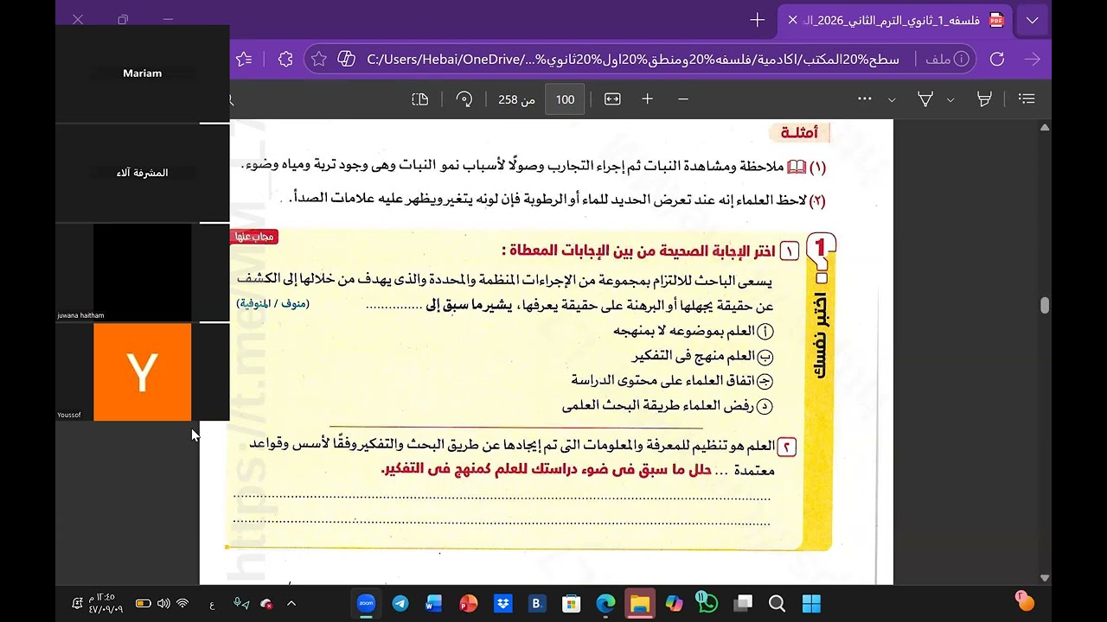Image resolution: width=1107 pixels, height=622 pixels.
Task: Open Word from the taskbar
Action: pos(434,603)
